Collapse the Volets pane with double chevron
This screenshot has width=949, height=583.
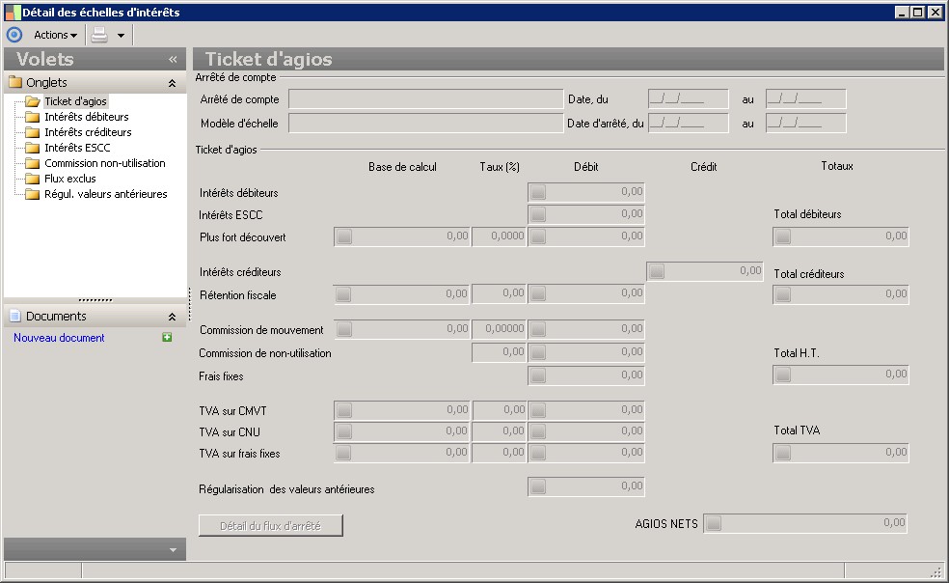[x=173, y=59]
